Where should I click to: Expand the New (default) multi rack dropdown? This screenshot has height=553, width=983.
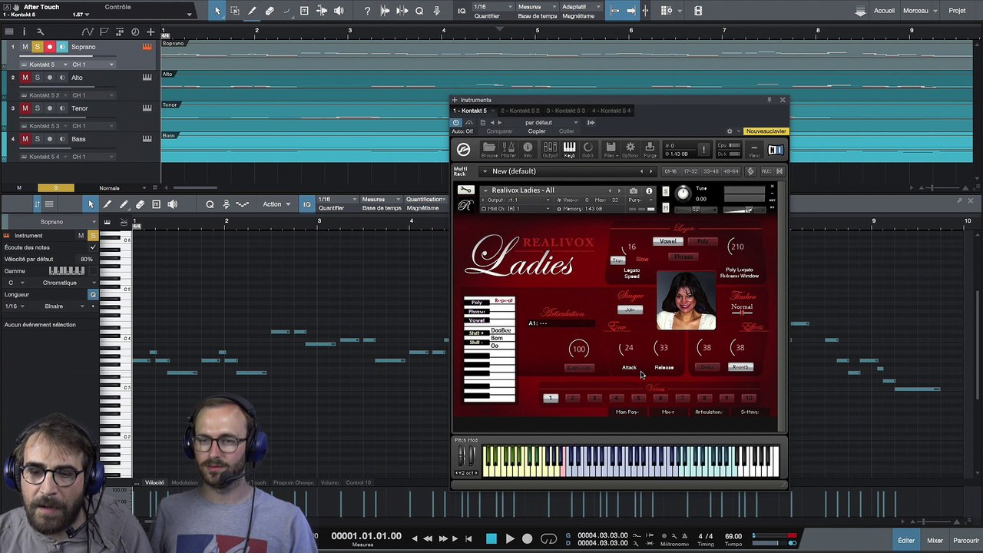(485, 171)
